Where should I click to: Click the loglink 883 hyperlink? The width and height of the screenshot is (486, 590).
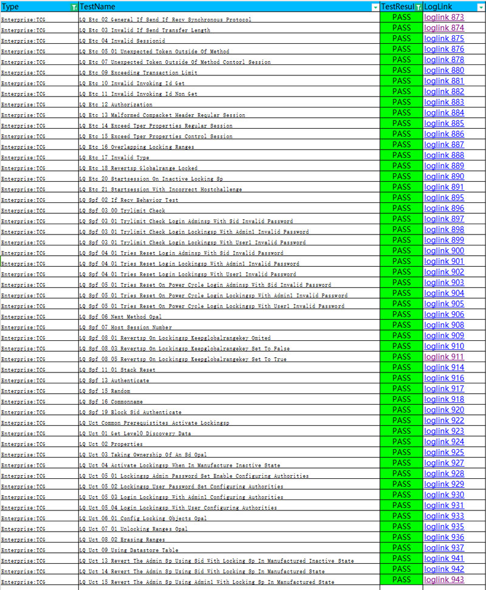tap(444, 102)
